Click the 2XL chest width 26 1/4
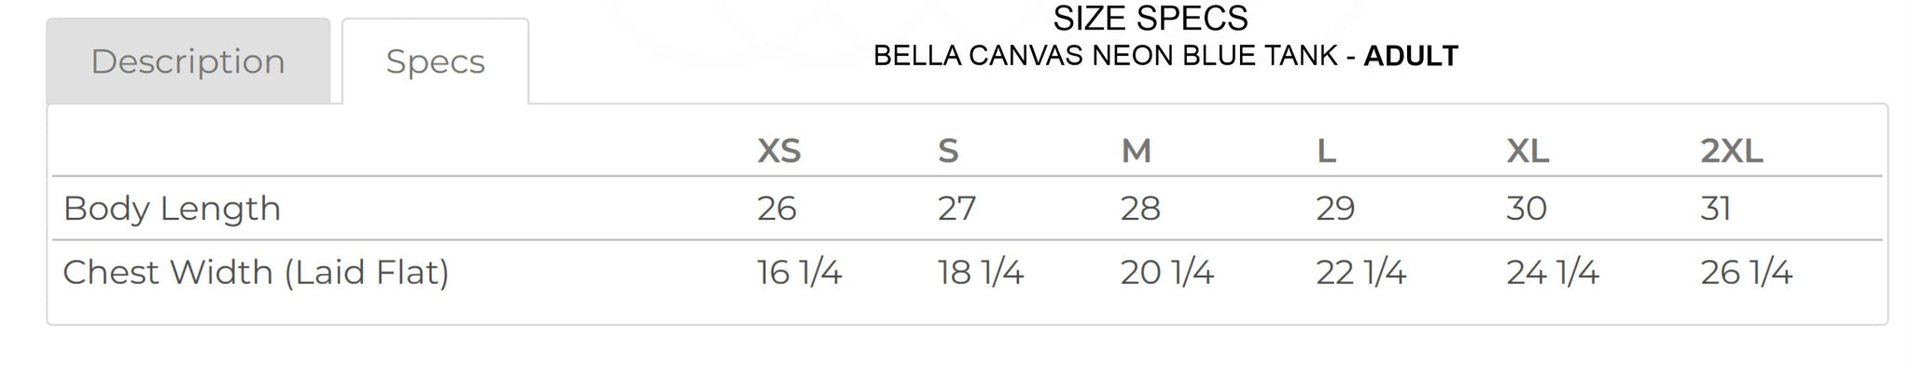Image resolution: width=1911 pixels, height=366 pixels. pos(1746,272)
